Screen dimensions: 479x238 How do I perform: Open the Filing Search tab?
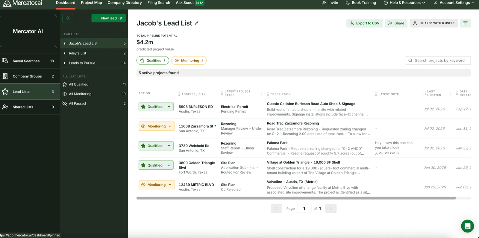[159, 3]
